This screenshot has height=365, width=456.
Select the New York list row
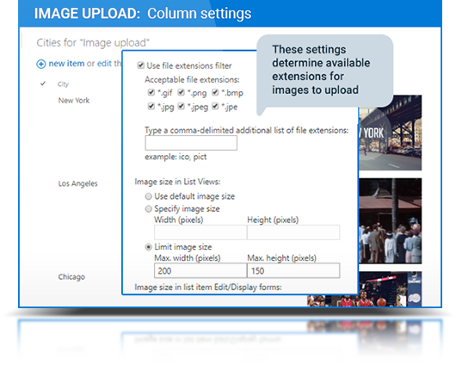click(74, 101)
